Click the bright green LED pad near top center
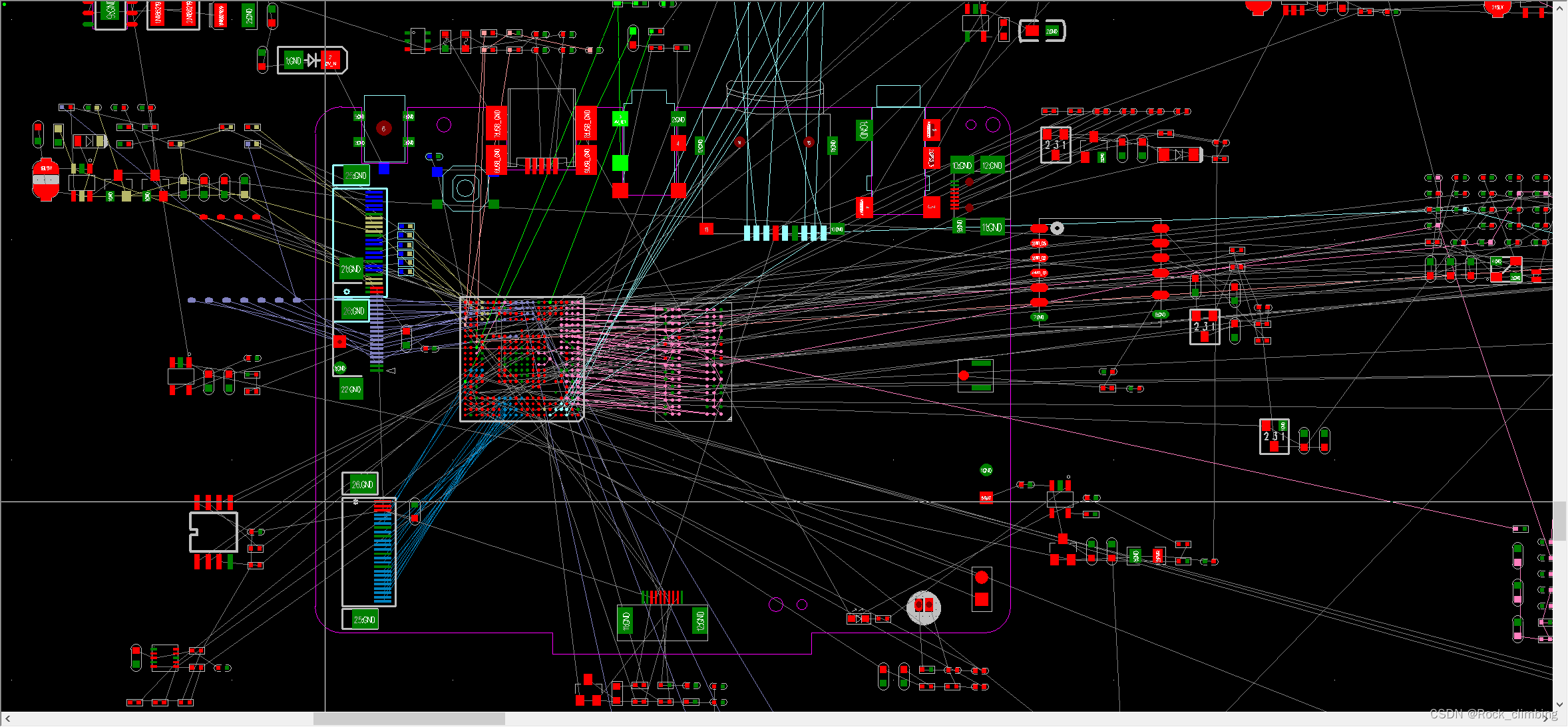The width and height of the screenshot is (1568, 727). [x=619, y=162]
